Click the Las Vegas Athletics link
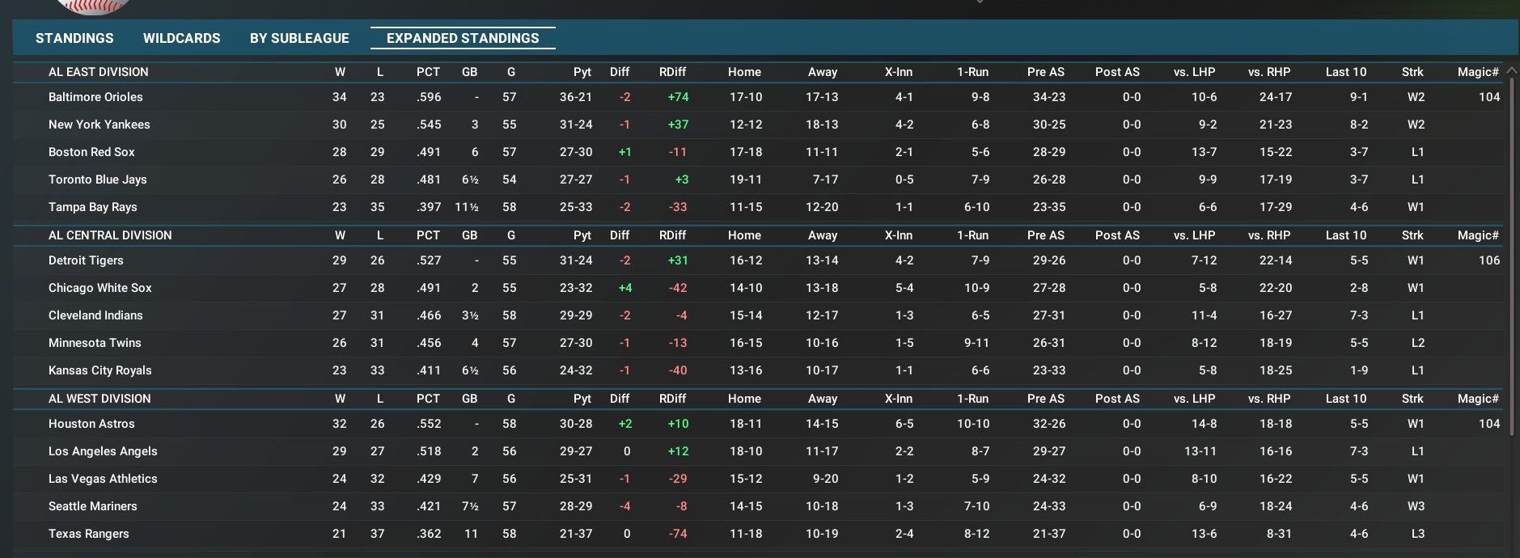Screen dimensions: 1520x558 [x=103, y=479]
